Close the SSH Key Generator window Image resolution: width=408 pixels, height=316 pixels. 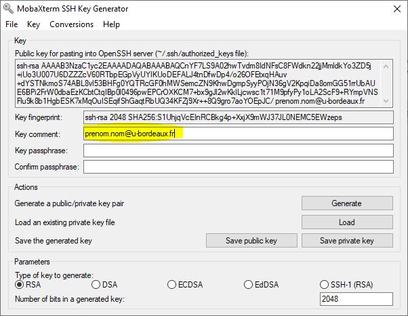pyautogui.click(x=397, y=9)
